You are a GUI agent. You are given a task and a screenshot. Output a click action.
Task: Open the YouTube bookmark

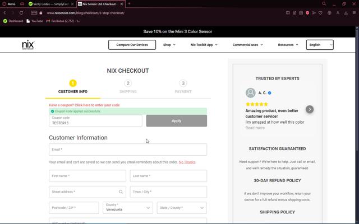pyautogui.click(x=35, y=21)
